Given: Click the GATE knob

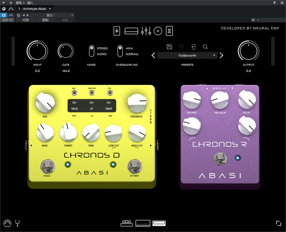Looking at the screenshot, I should [66, 51].
